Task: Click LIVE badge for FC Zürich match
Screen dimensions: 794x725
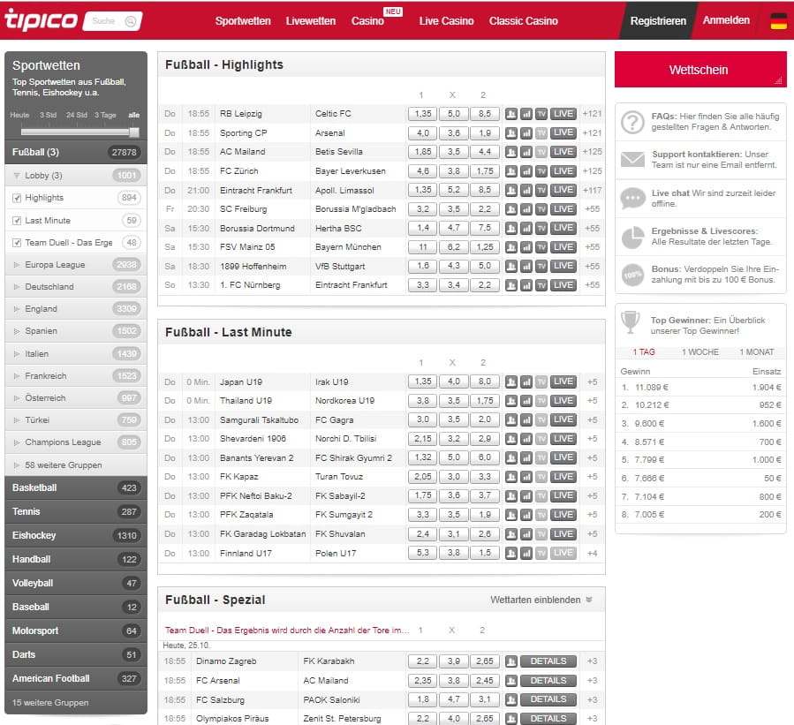Action: (563, 171)
